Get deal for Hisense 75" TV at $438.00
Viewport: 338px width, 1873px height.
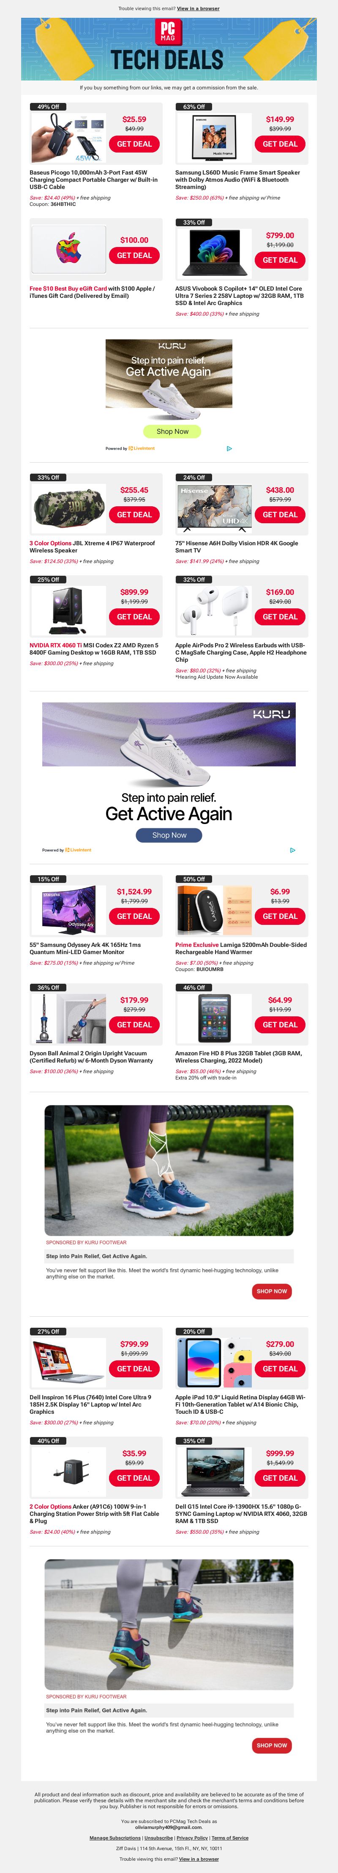point(280,515)
